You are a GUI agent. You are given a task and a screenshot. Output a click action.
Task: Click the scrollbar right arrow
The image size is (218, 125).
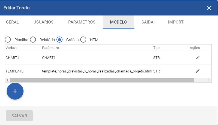pos(209,80)
